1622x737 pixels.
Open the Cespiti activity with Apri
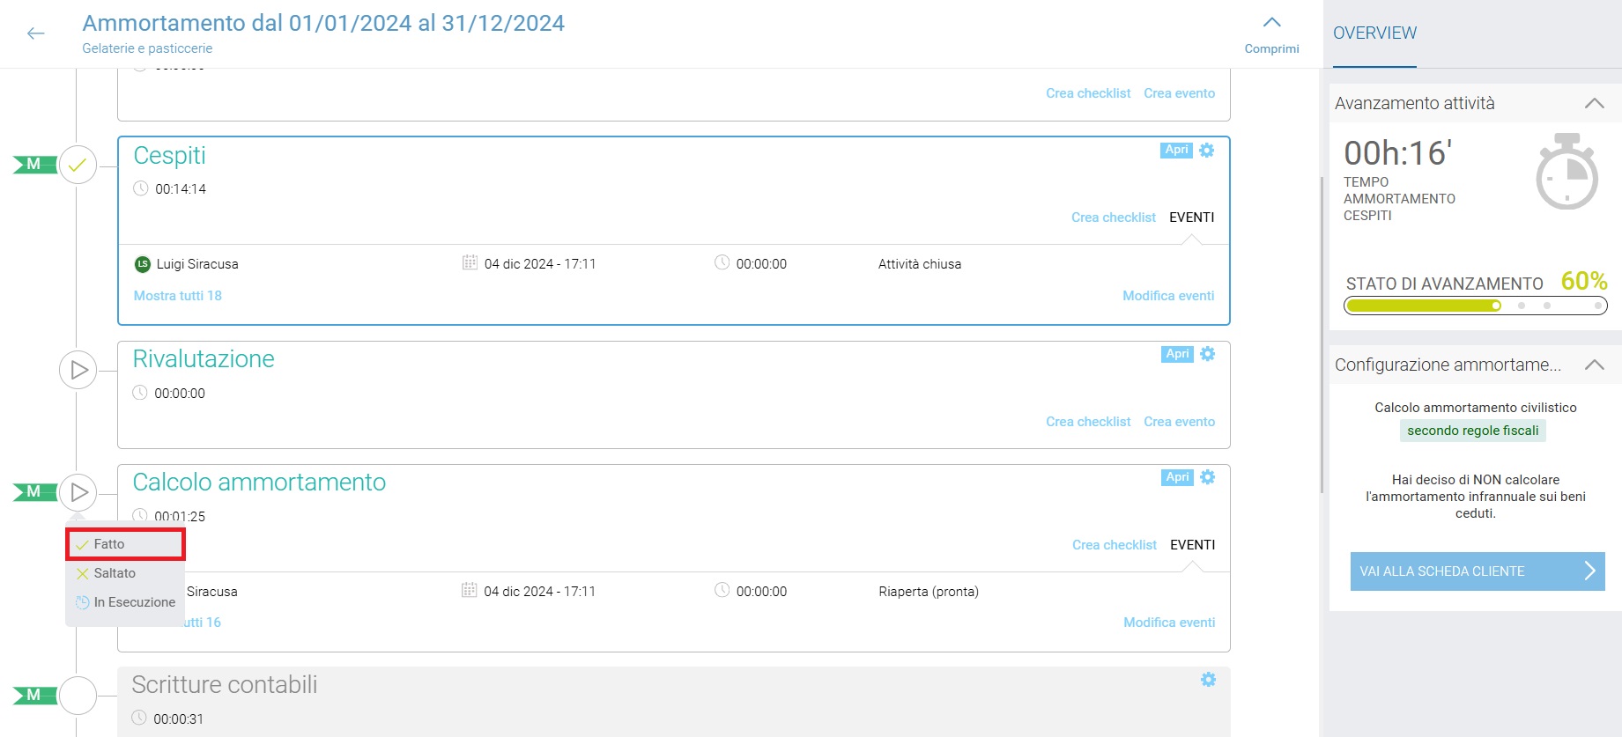coord(1176,150)
